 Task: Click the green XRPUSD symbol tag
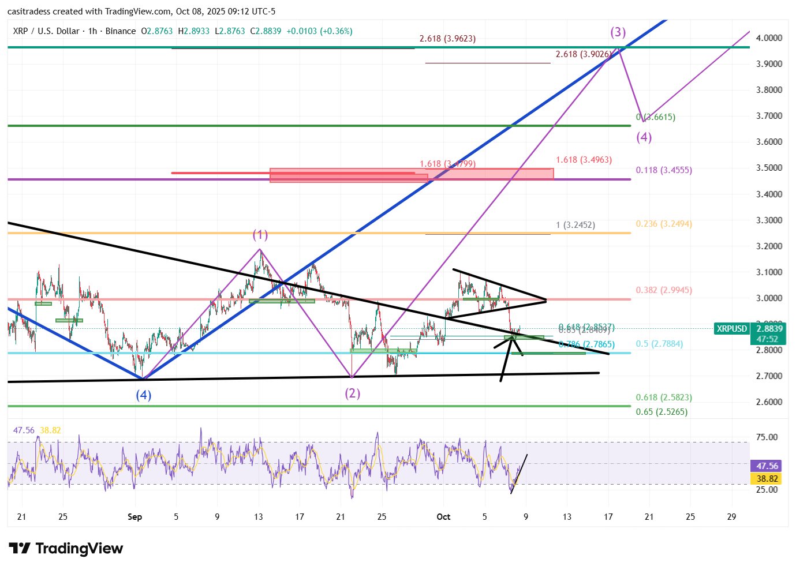[x=732, y=329]
